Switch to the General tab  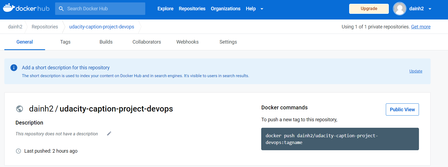[x=25, y=42]
